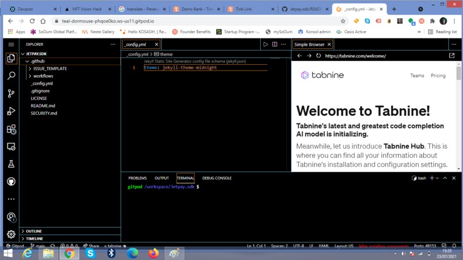The height and width of the screenshot is (260, 463).
Task: Go back in Simple Browser
Action: click(x=299, y=56)
